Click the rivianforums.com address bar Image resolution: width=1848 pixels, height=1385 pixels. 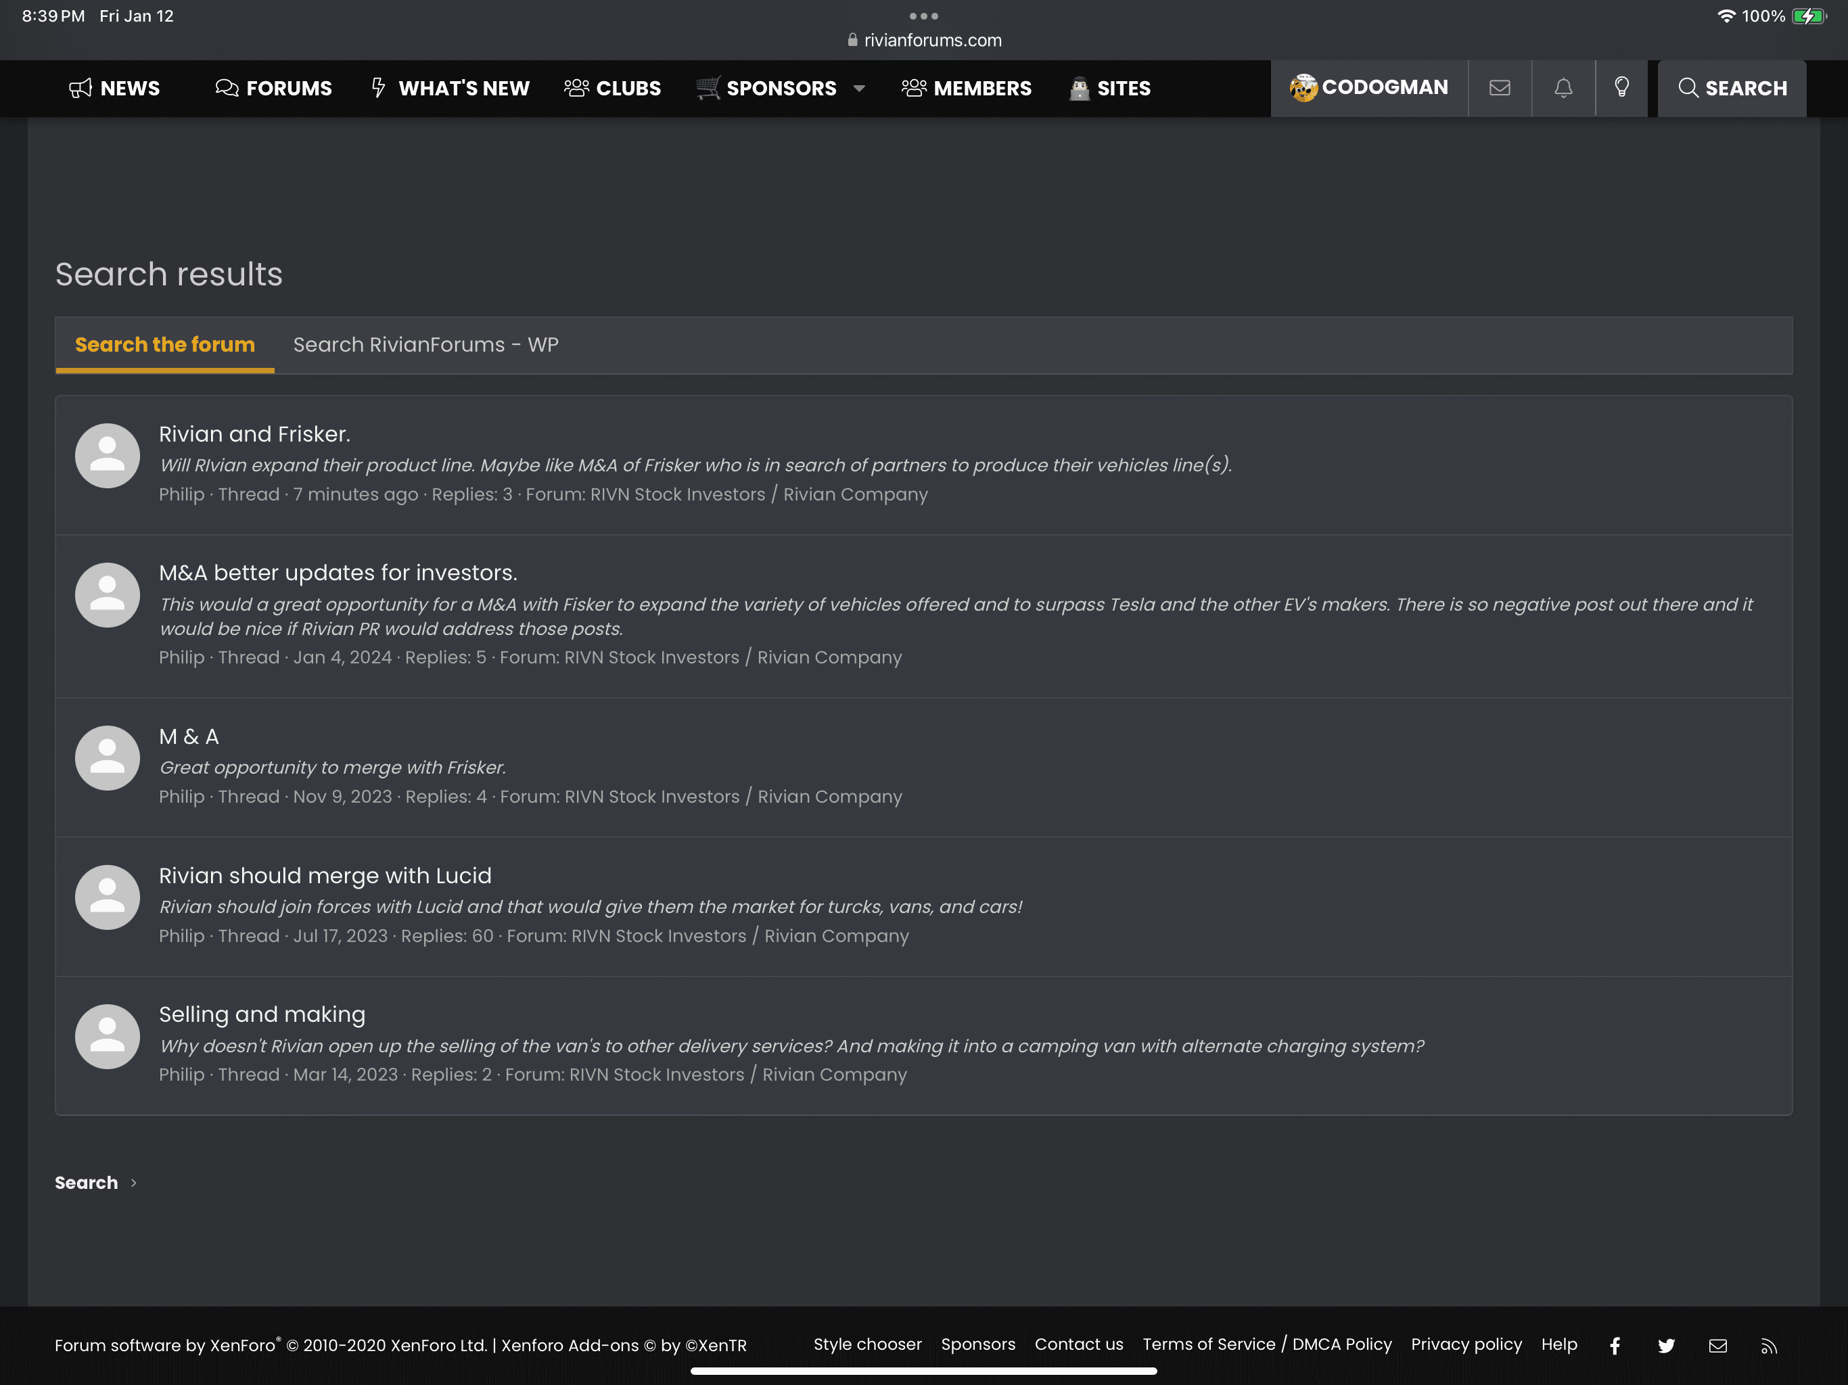[924, 39]
